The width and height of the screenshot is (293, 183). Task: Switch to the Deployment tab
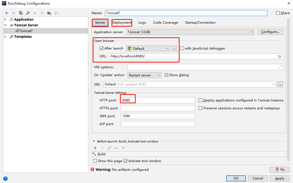[x=122, y=23]
